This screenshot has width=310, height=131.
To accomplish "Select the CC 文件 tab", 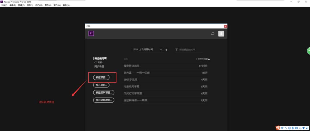I will click(99, 62).
